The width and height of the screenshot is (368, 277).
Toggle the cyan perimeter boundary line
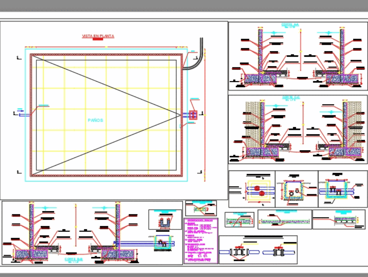click(26, 111)
